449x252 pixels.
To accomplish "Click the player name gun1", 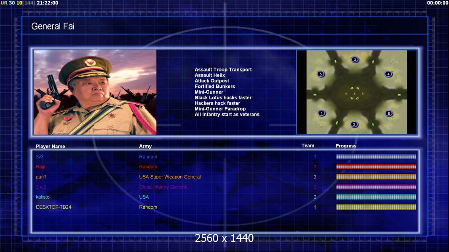I will pyautogui.click(x=41, y=177).
